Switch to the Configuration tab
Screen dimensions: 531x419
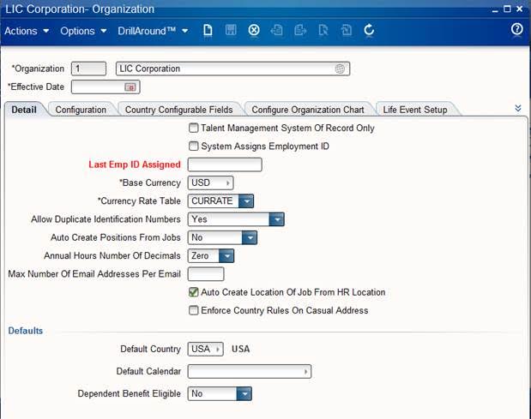click(81, 110)
